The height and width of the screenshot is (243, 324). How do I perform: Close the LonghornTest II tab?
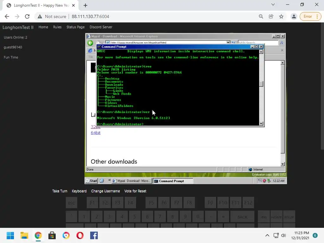tap(73, 5)
